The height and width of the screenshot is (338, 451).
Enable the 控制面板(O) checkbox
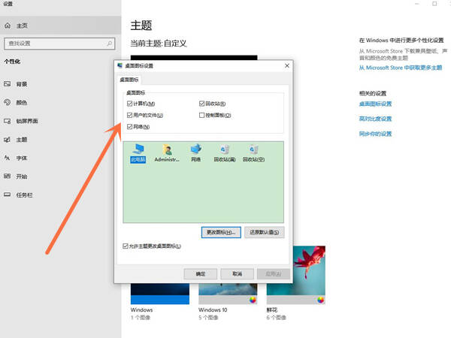pyautogui.click(x=201, y=115)
